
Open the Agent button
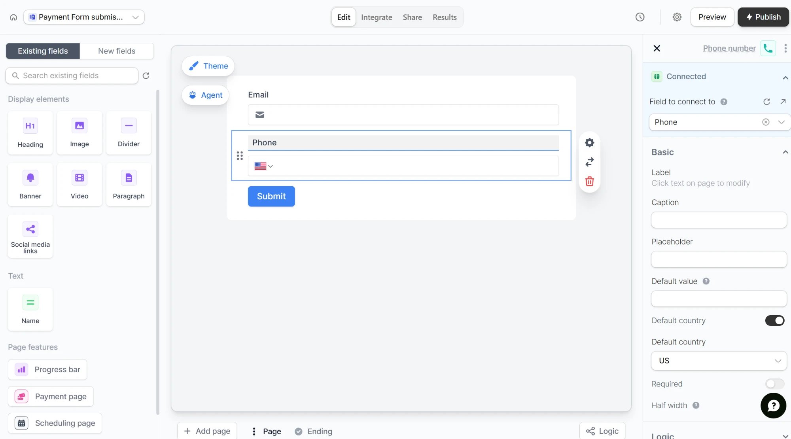(205, 95)
